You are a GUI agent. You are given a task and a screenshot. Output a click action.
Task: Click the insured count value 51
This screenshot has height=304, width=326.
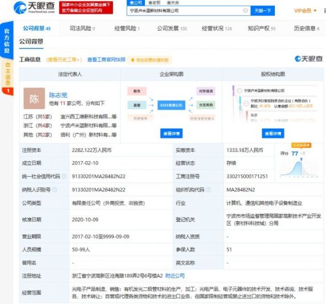(229, 250)
